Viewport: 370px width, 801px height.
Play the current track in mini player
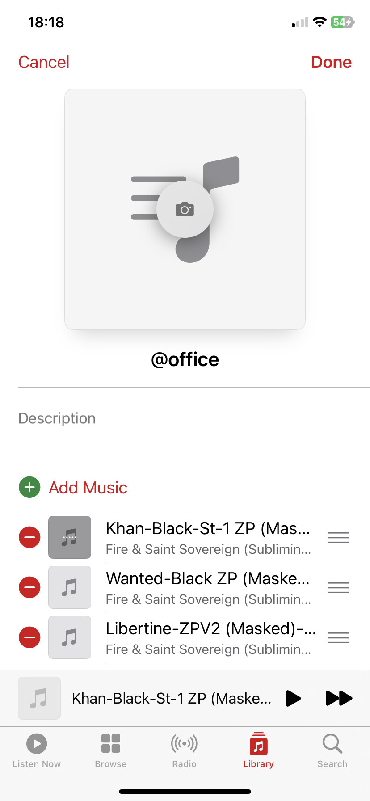point(293,698)
